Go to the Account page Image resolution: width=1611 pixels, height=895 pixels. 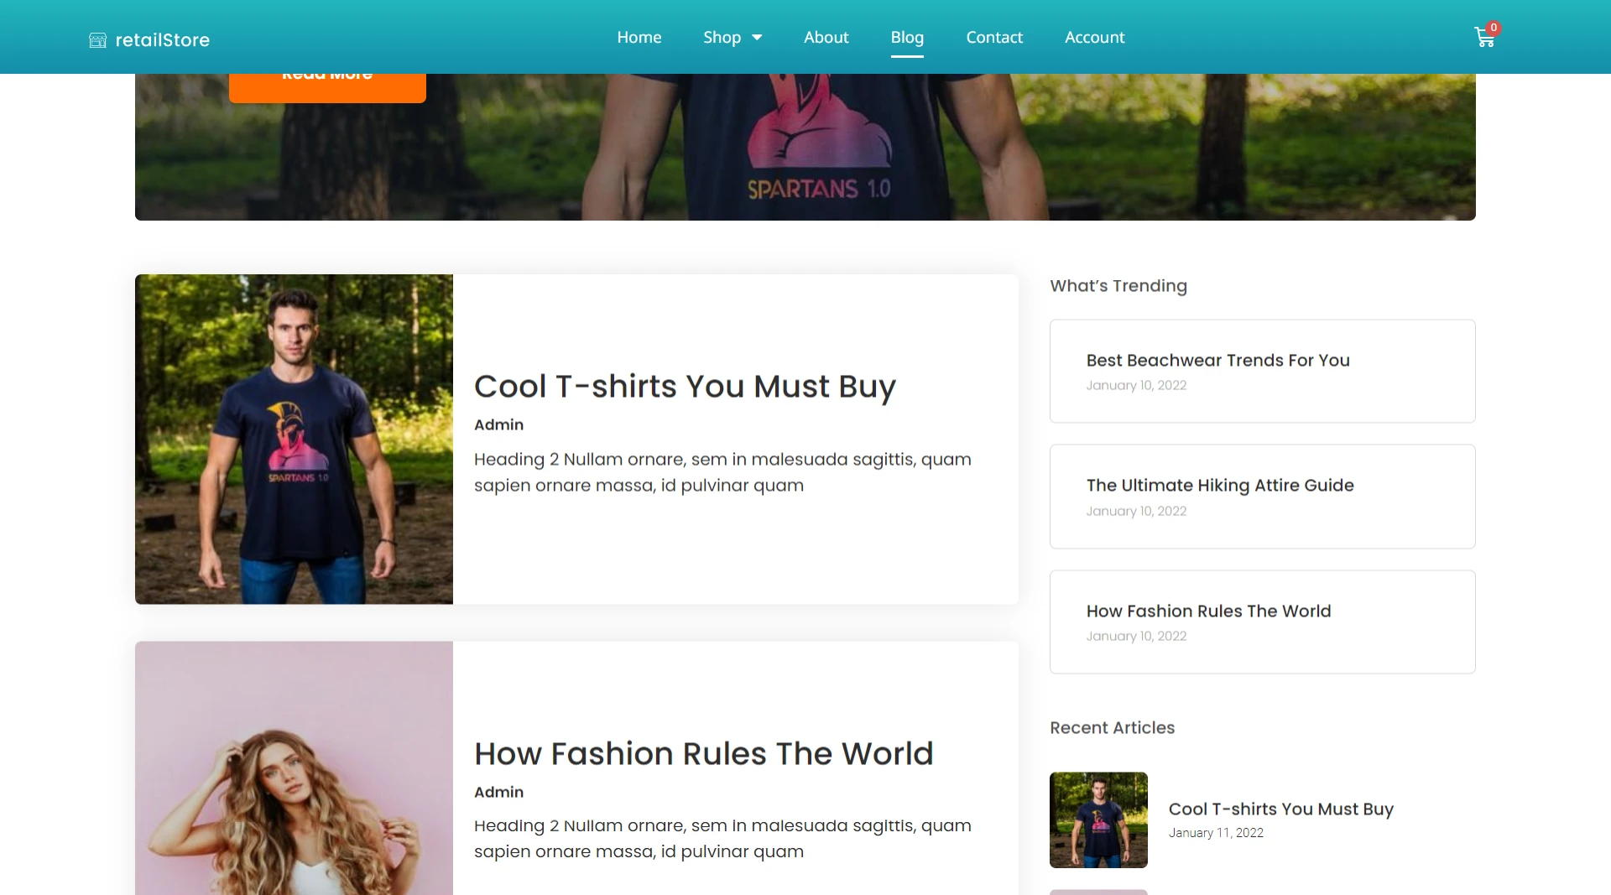1094,37
